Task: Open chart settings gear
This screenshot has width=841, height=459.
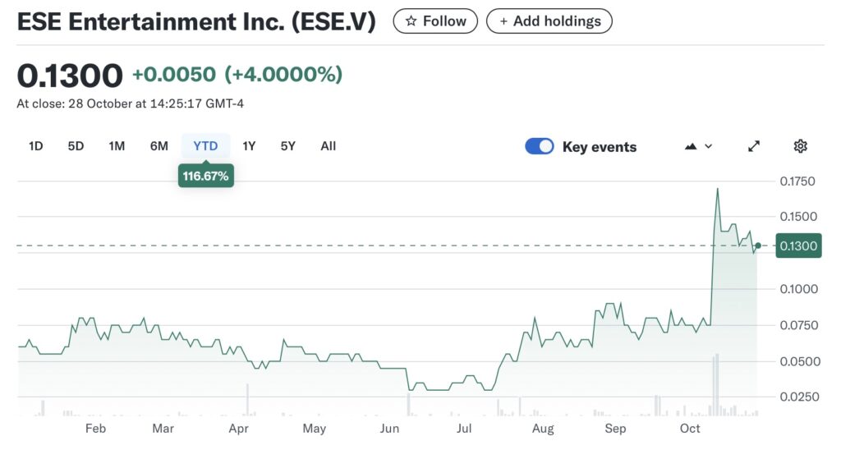Action: (800, 146)
